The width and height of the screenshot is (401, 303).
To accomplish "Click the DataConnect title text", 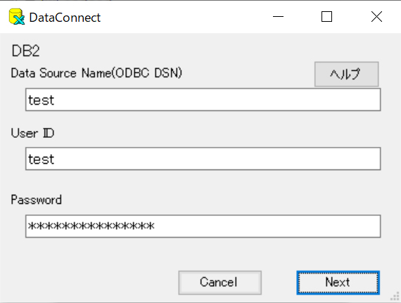I will coord(65,18).
